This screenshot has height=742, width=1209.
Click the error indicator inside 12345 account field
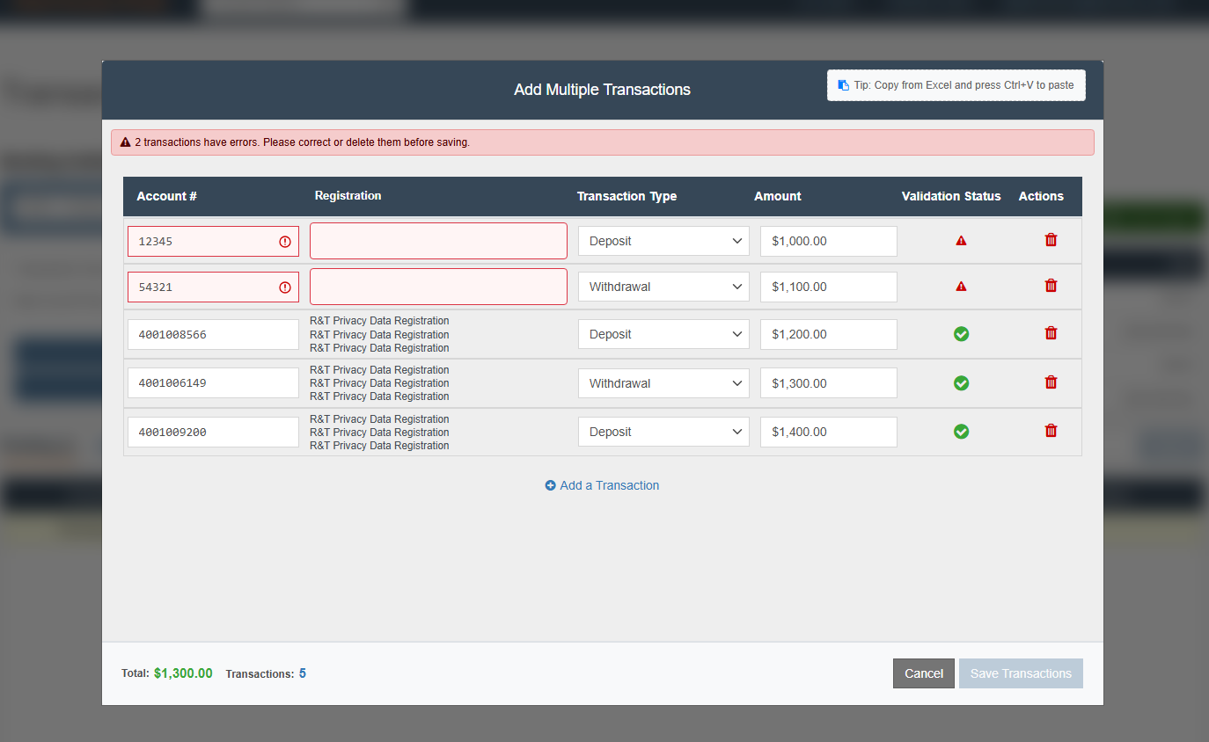(285, 241)
